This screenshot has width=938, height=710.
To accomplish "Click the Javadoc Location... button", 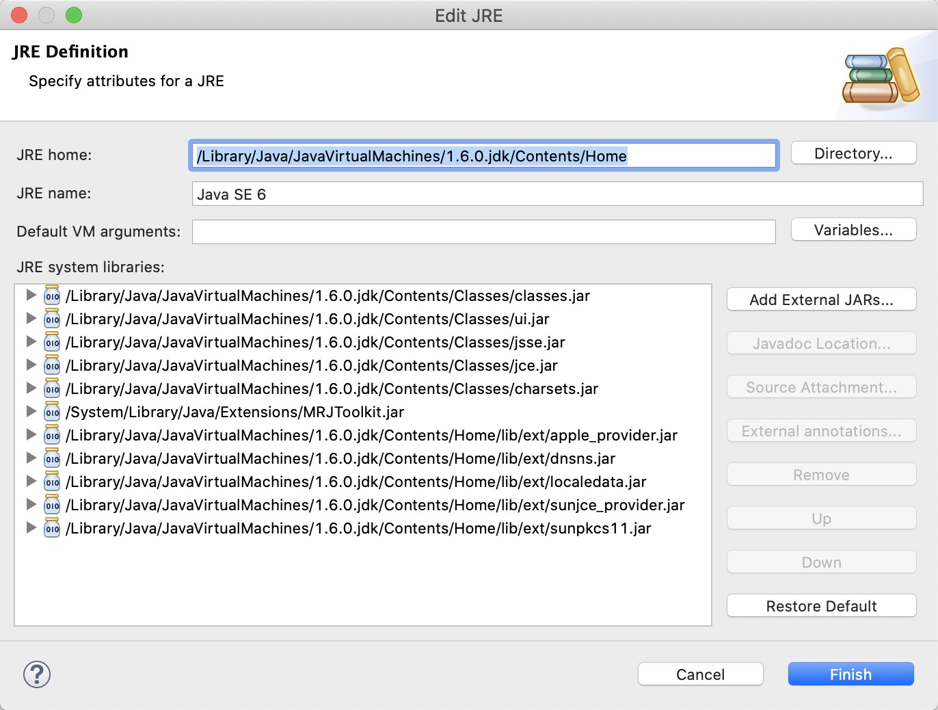I will point(821,343).
